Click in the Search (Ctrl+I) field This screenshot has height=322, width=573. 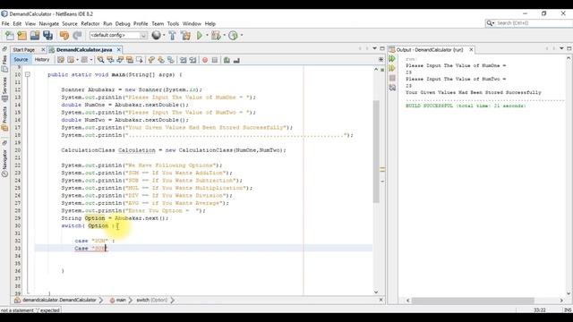click(x=533, y=23)
